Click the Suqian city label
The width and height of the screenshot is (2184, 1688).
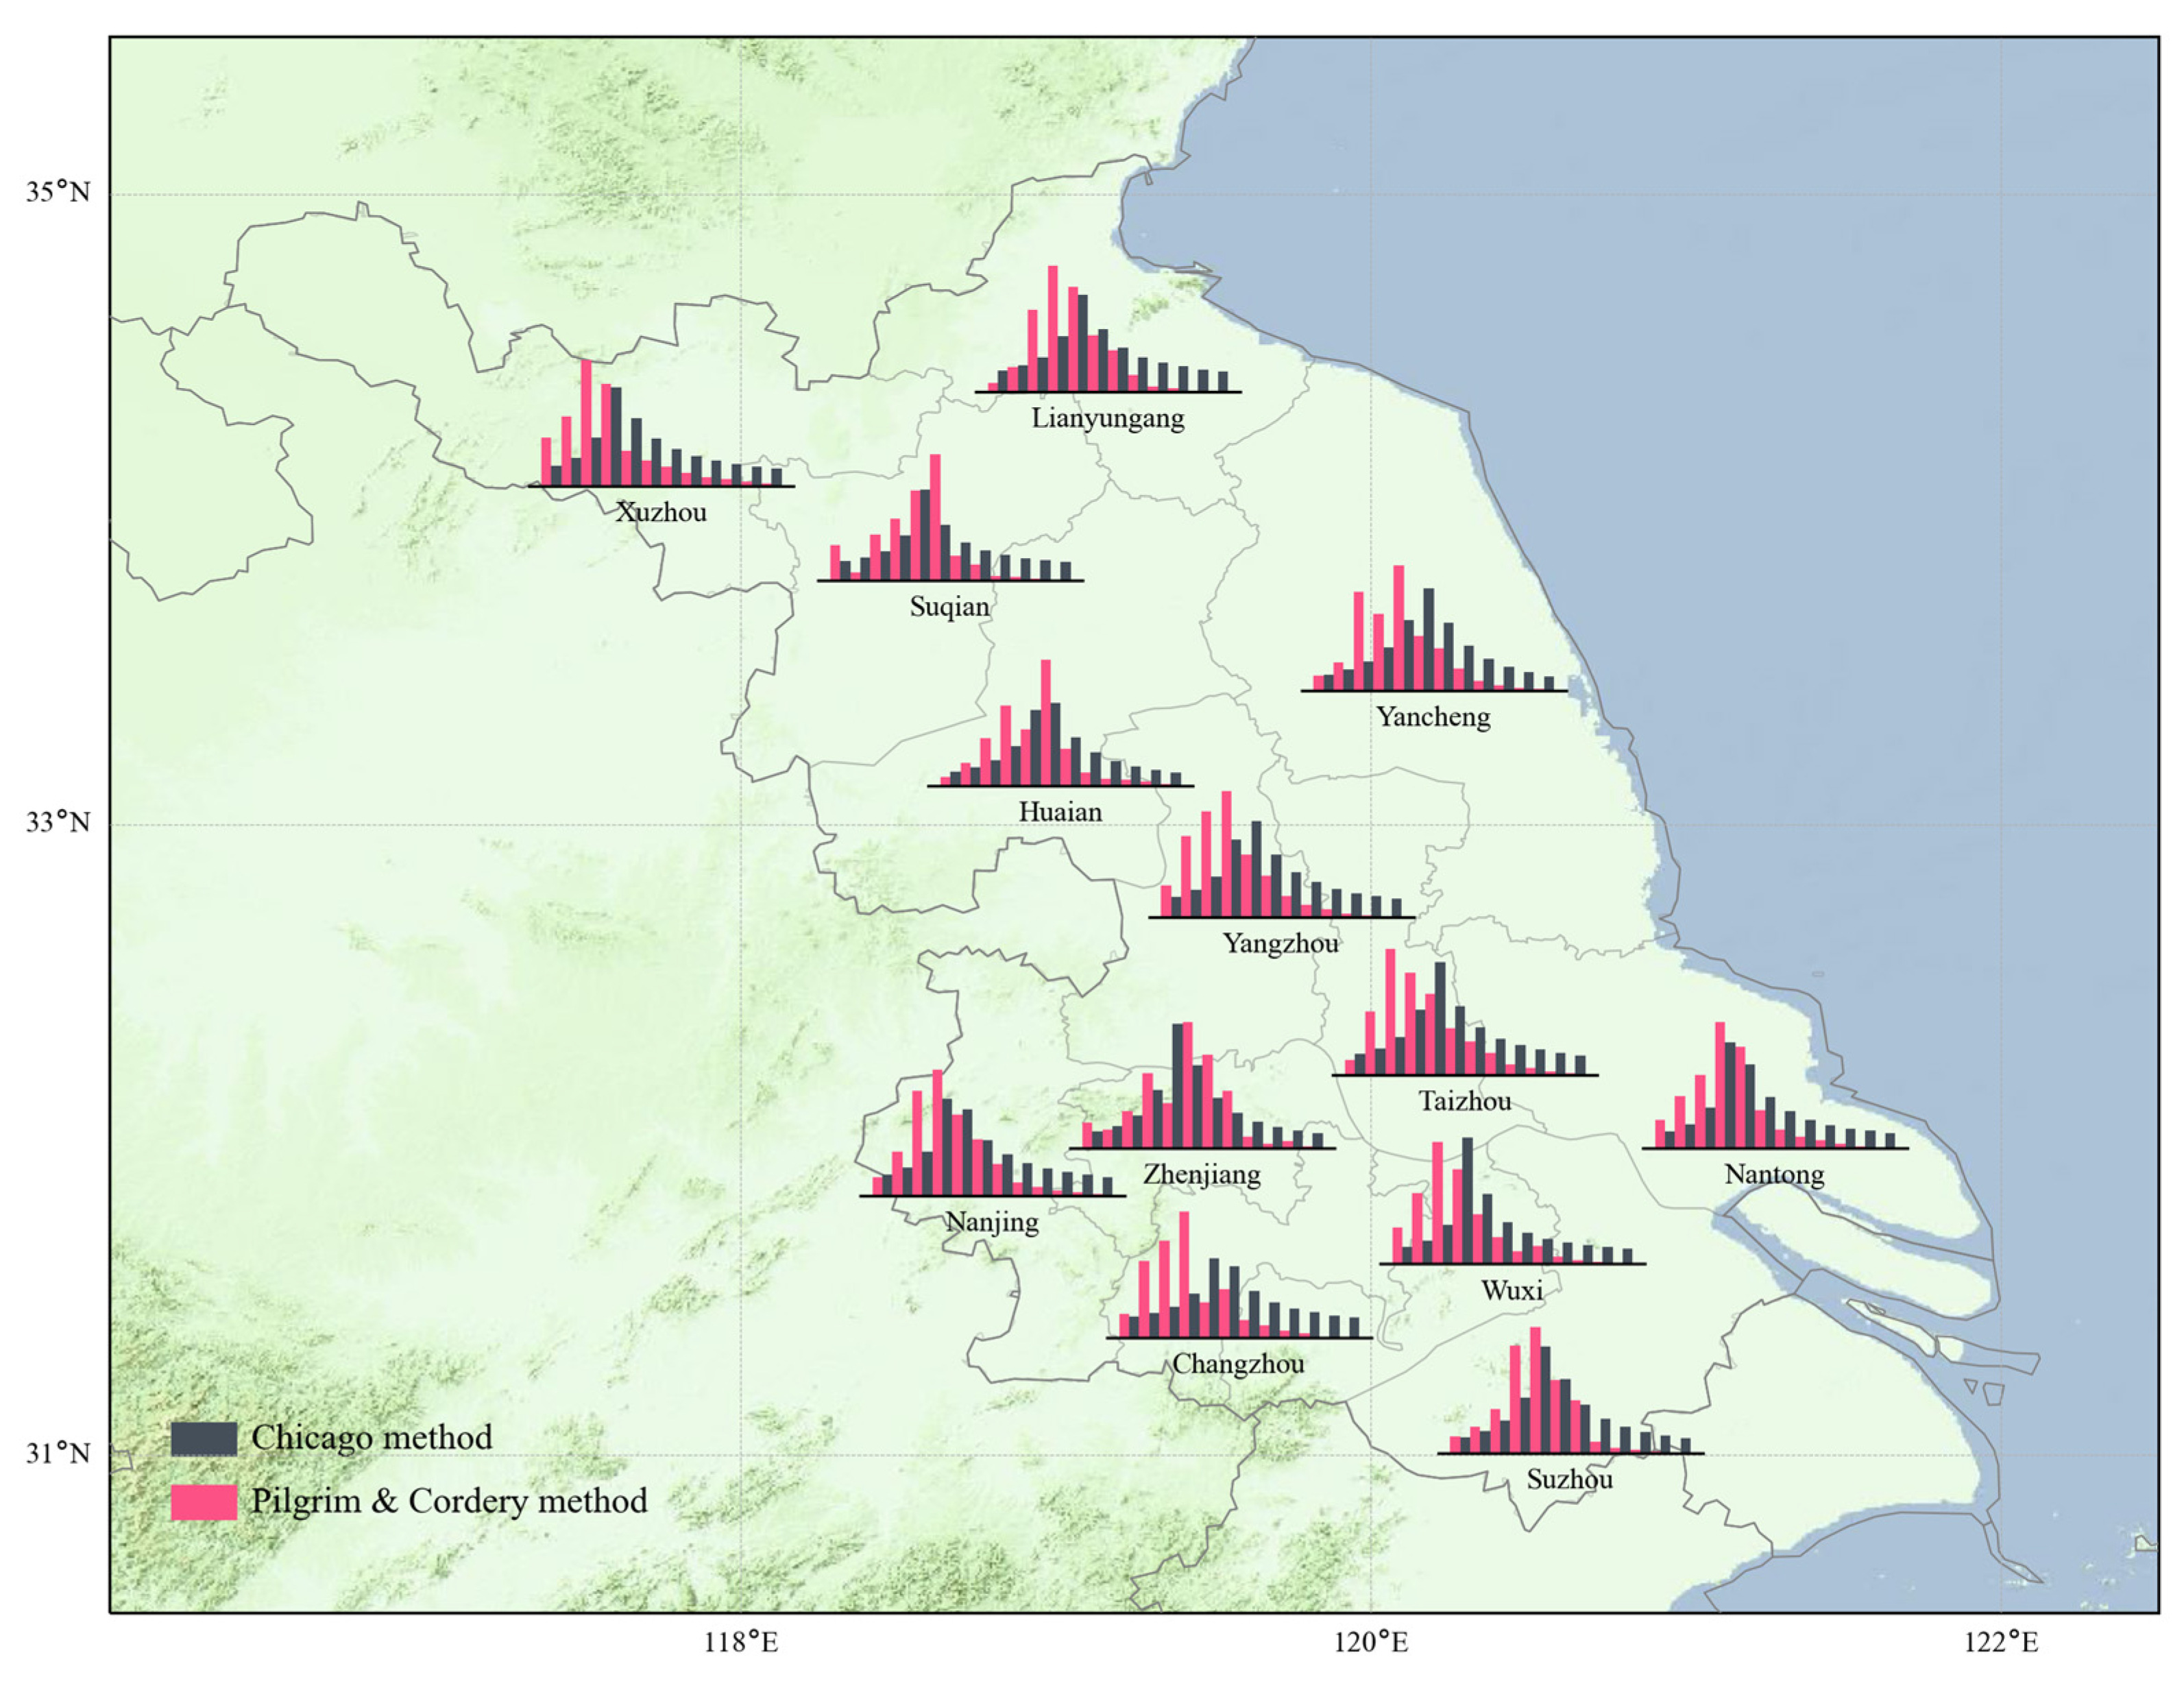tap(949, 607)
